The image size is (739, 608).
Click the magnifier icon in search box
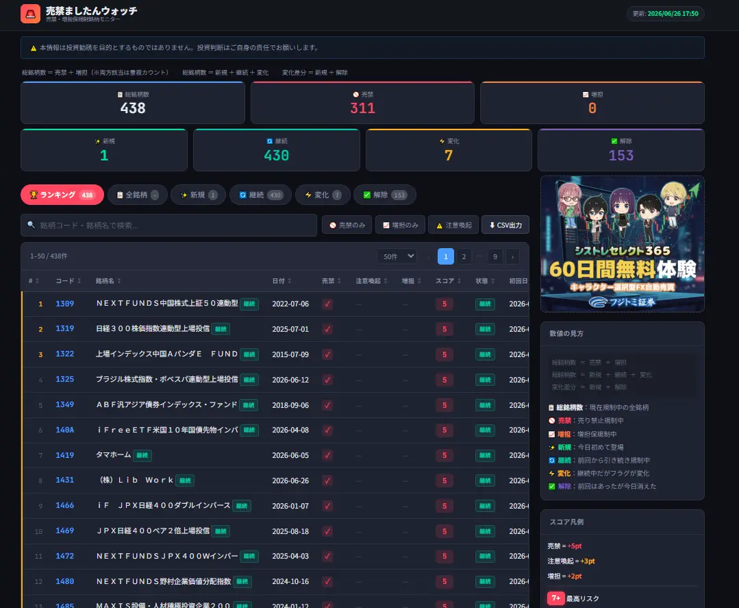coord(31,225)
